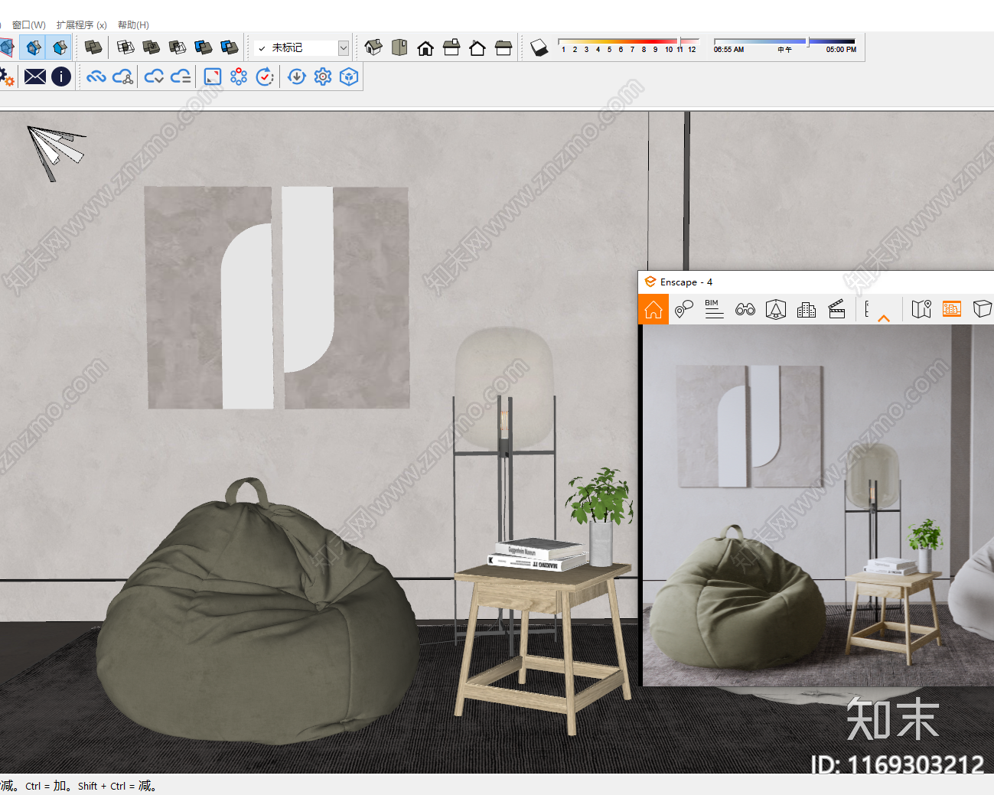Click the gears icon at toolbar left
Screen dimensions: 994x795
[x=7, y=77]
